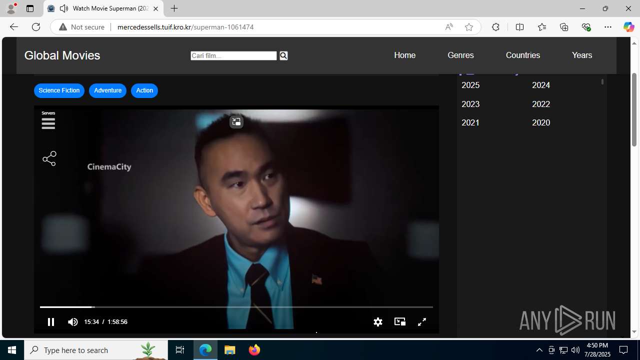Show hidden tray icons
The image size is (640, 360).
click(539, 350)
